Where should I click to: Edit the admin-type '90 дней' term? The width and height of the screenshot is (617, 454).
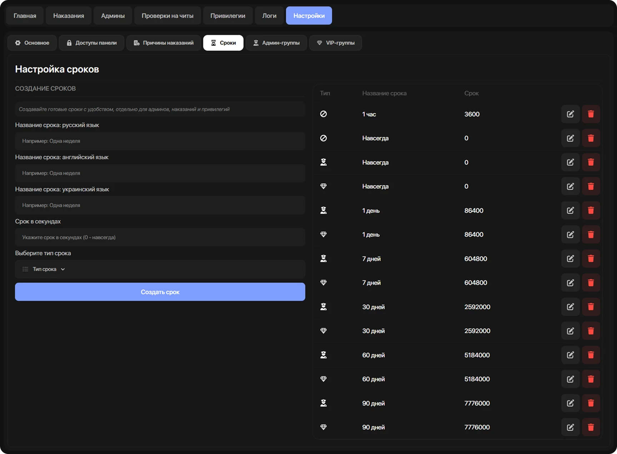point(570,403)
